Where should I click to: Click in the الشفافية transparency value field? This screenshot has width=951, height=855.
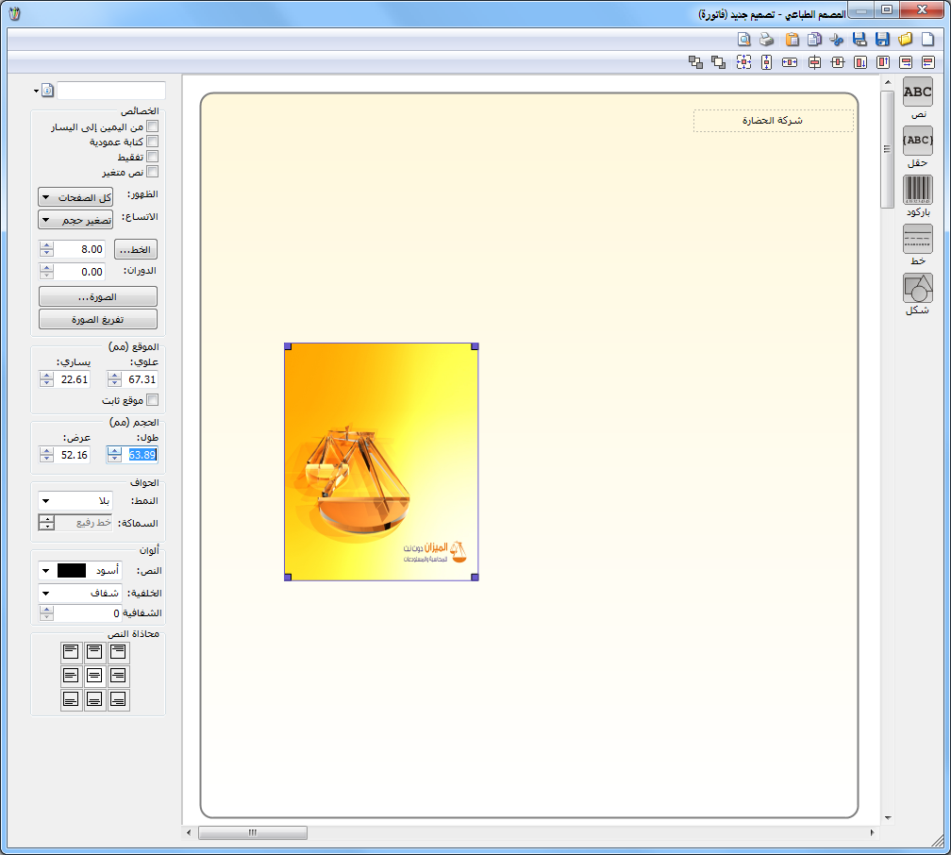pos(88,613)
